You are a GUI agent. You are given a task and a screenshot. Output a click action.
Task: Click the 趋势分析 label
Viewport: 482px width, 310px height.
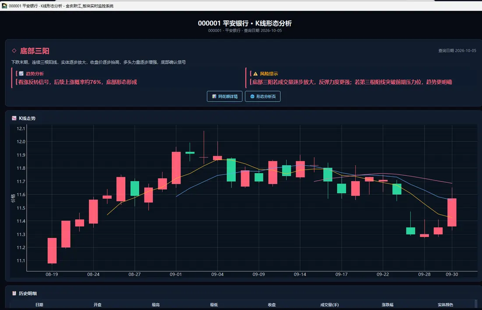tap(35, 73)
